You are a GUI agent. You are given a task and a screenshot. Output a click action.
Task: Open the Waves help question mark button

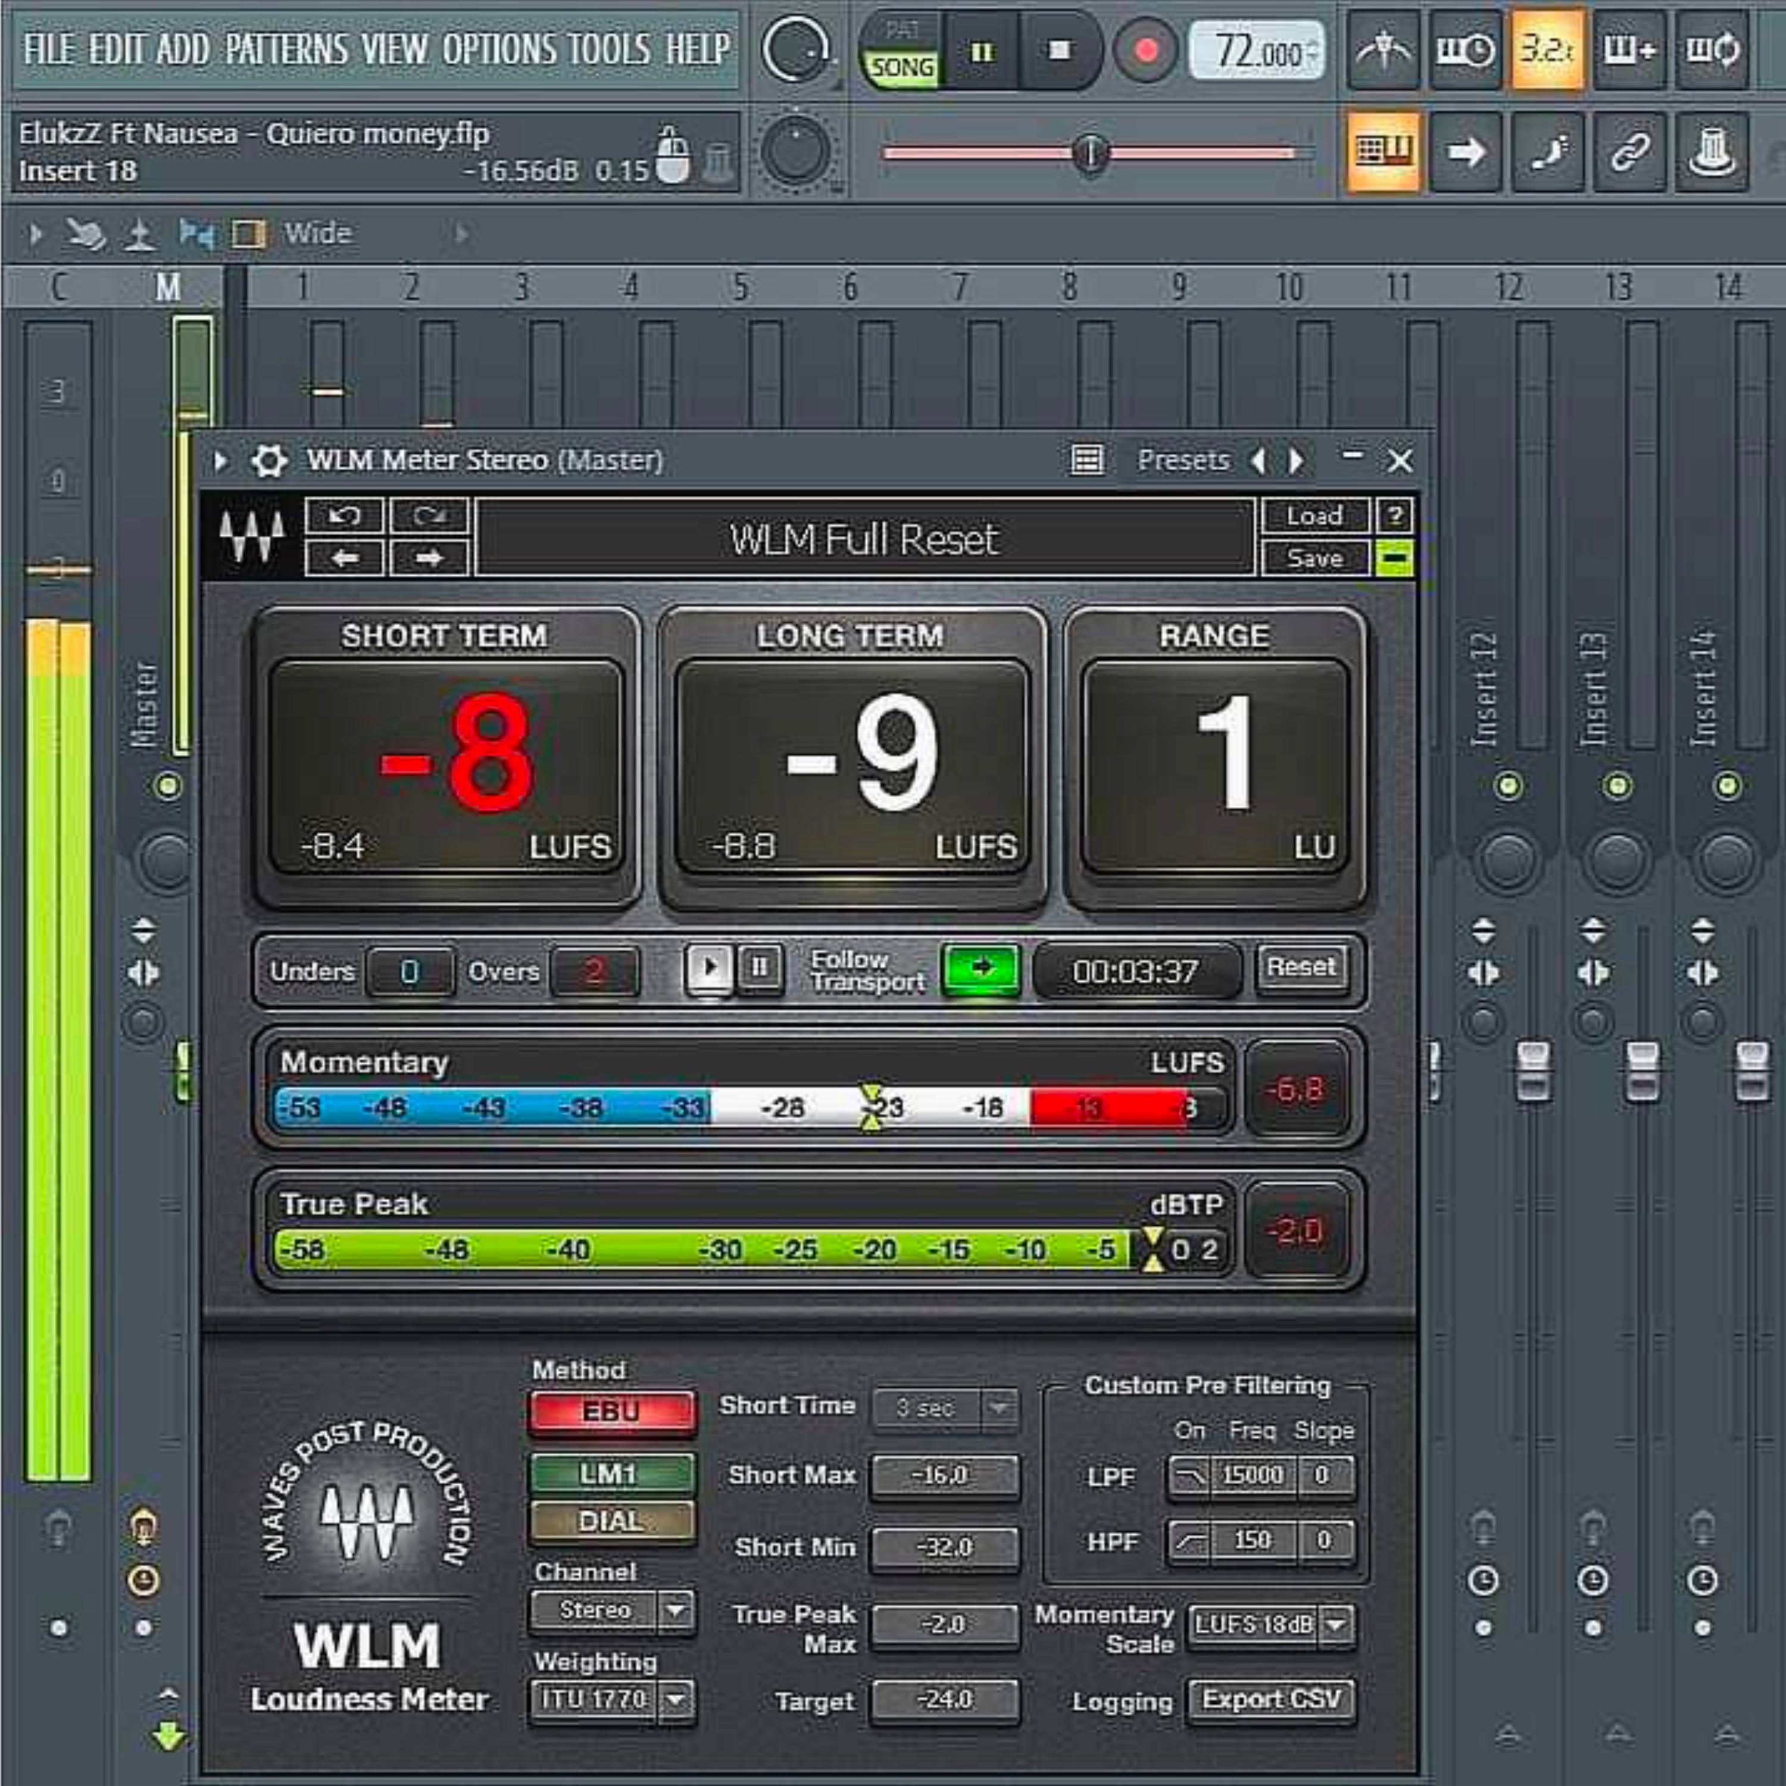1395,515
